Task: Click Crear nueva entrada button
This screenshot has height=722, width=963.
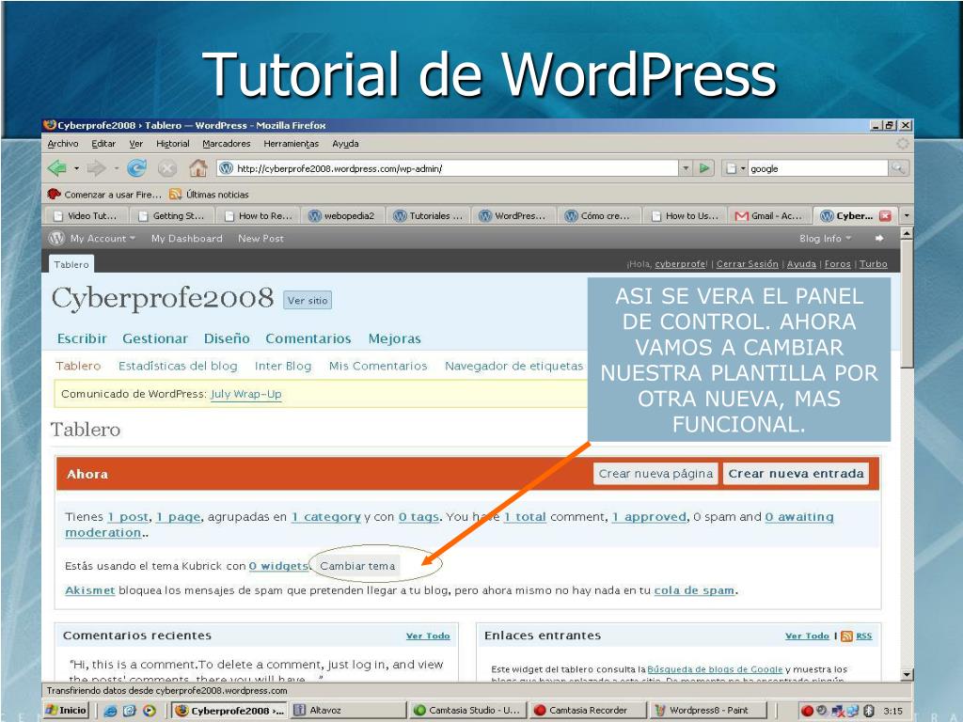Action: tap(796, 474)
